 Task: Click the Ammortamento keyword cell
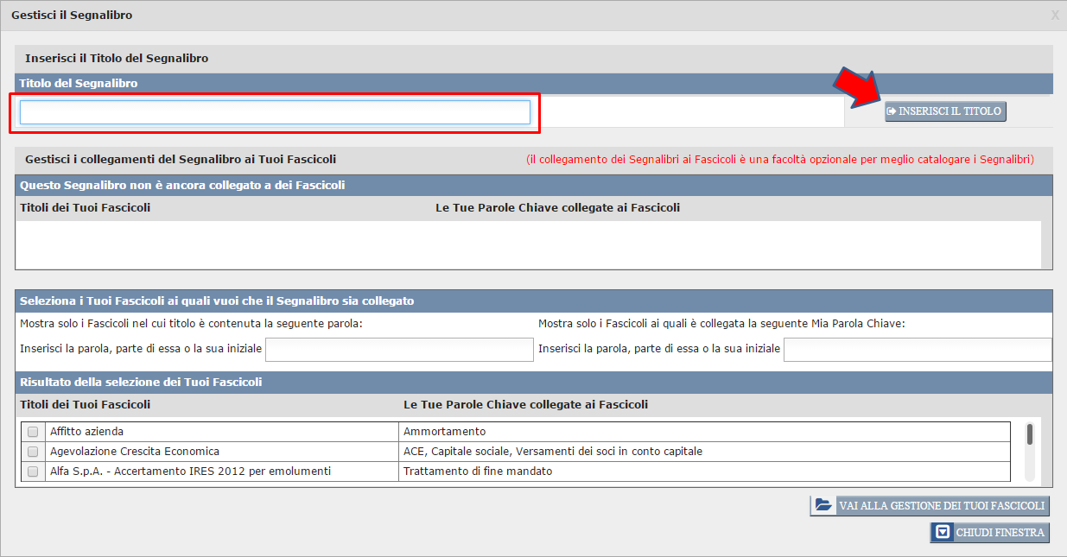click(x=445, y=432)
